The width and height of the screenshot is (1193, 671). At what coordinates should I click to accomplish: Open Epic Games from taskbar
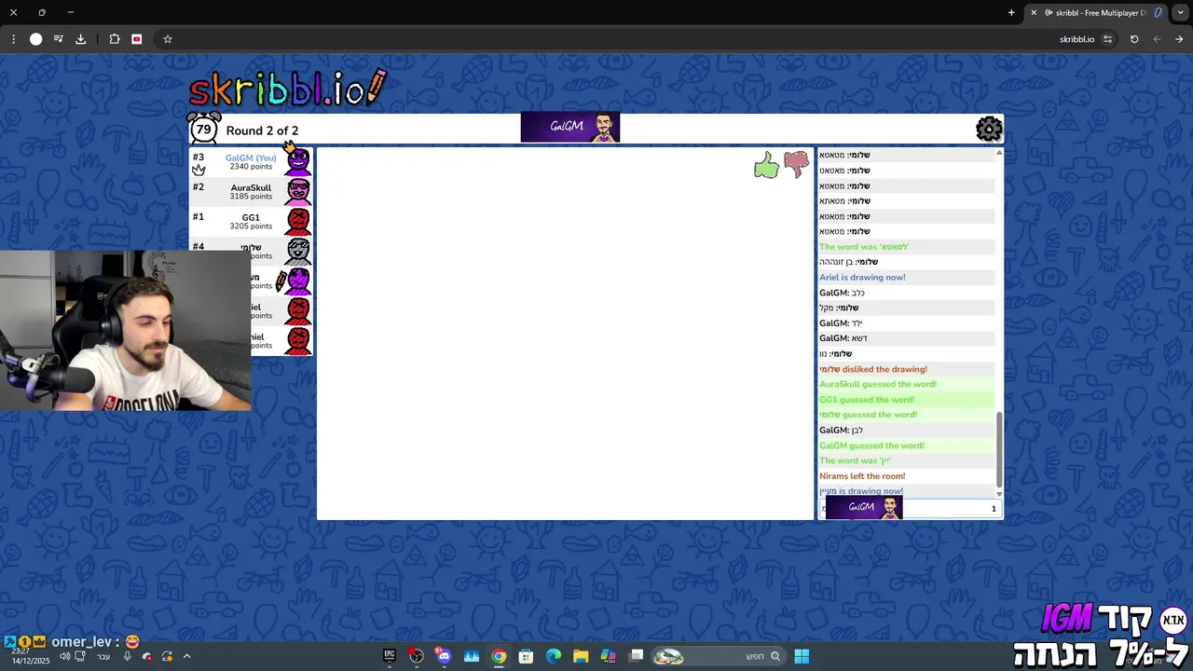coord(390,656)
